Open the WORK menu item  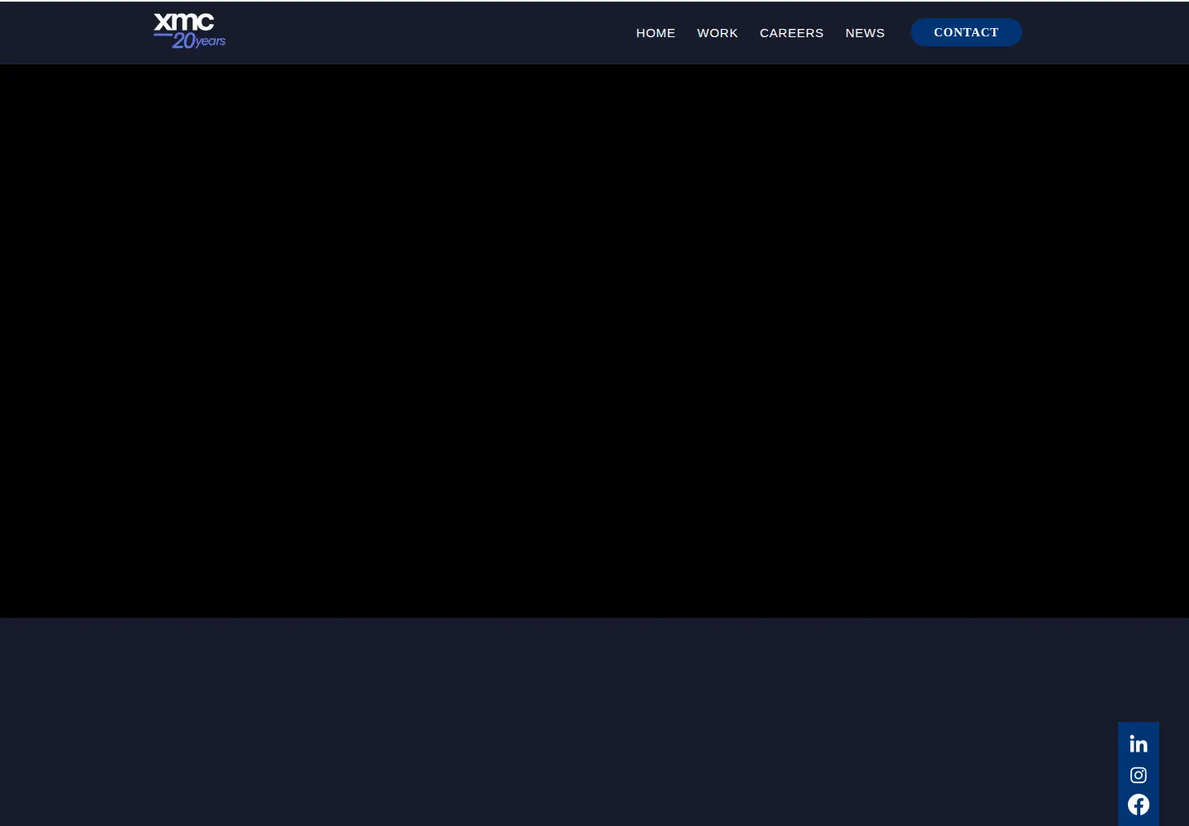point(718,33)
